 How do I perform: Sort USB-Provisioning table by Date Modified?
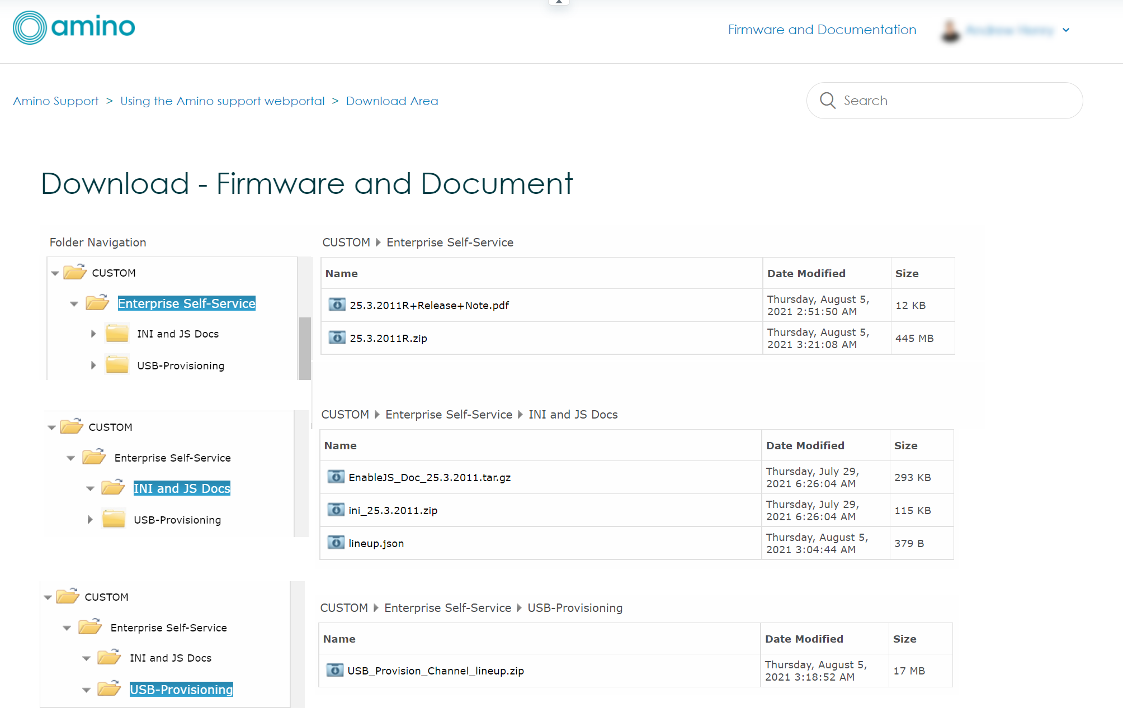tap(804, 639)
